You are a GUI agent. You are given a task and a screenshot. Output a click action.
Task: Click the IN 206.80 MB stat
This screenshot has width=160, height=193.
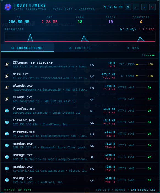19,20
